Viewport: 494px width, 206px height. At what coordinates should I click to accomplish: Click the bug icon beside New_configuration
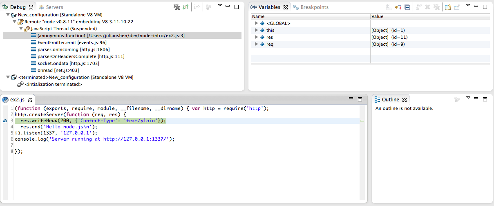14,15
